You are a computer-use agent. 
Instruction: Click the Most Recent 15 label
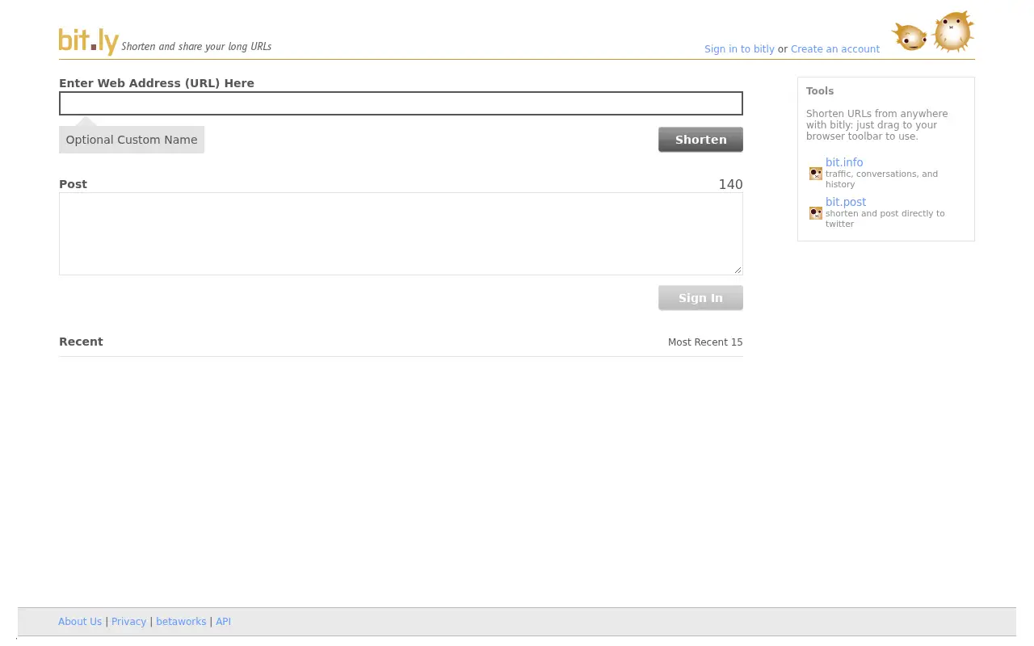point(705,342)
